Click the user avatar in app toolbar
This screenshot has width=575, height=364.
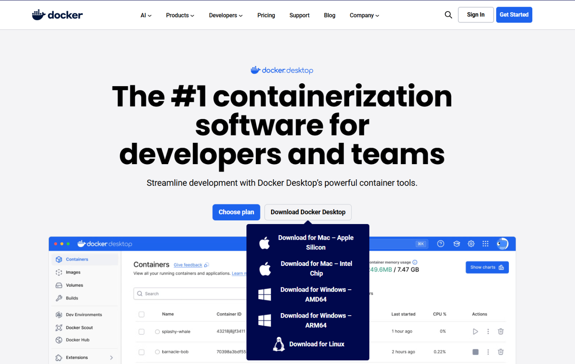tap(502, 244)
